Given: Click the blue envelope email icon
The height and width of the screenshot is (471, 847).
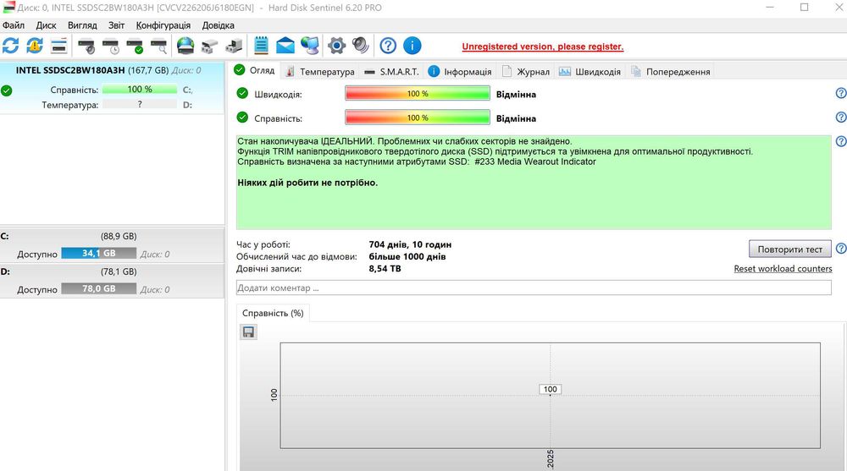Looking at the screenshot, I should coord(285,46).
